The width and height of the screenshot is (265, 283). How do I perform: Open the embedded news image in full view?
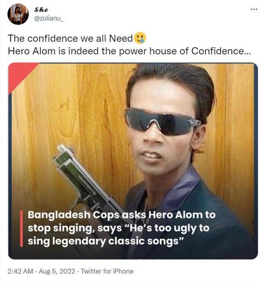133,161
